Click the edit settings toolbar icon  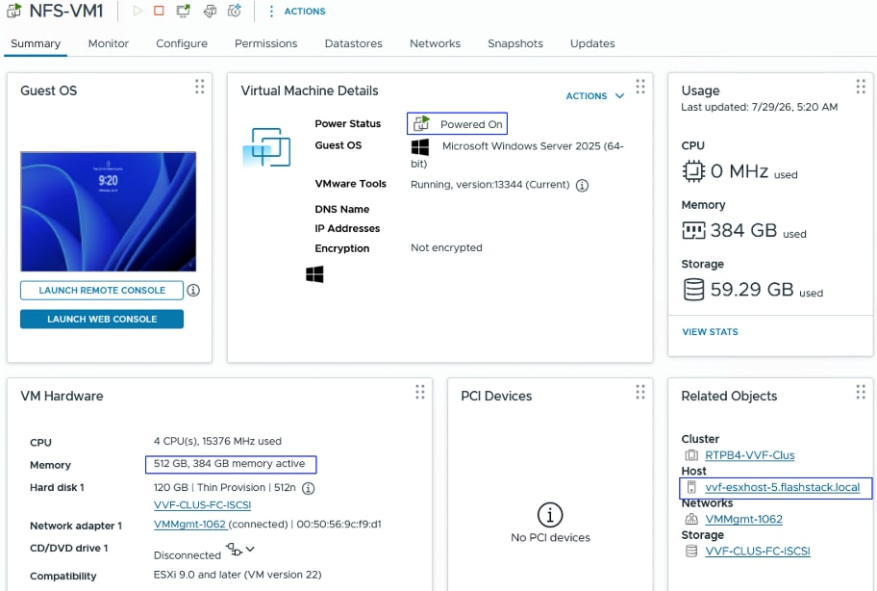[210, 11]
